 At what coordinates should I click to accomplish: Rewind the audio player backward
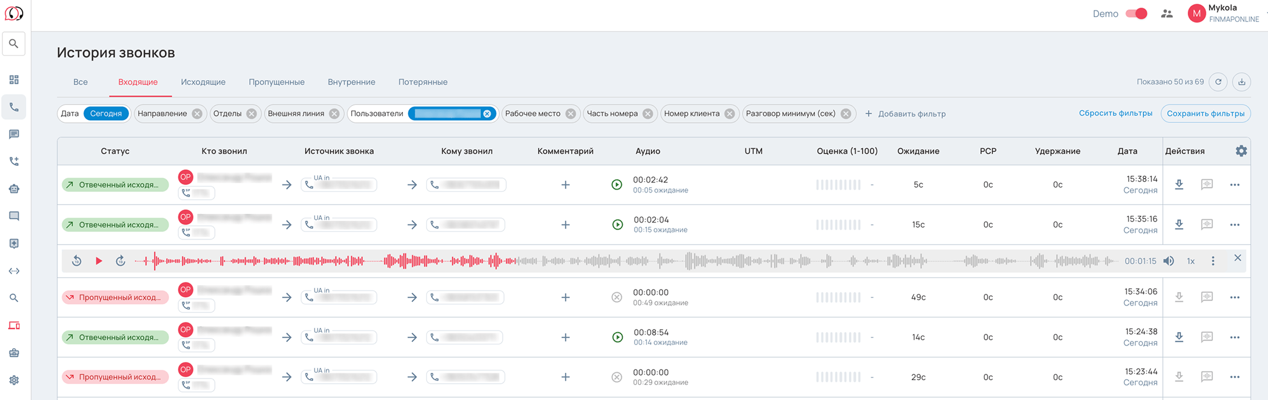tap(77, 261)
